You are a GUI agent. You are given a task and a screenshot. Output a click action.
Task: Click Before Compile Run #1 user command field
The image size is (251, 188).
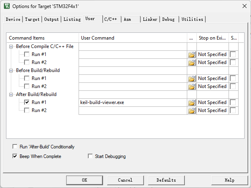[133, 54]
